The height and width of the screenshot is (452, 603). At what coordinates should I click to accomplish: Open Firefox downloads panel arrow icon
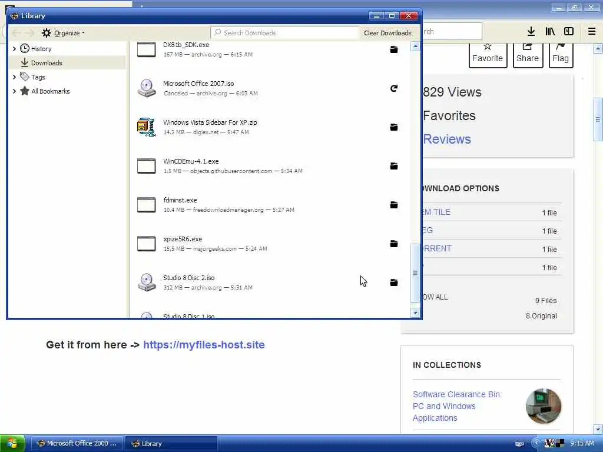coord(531,32)
